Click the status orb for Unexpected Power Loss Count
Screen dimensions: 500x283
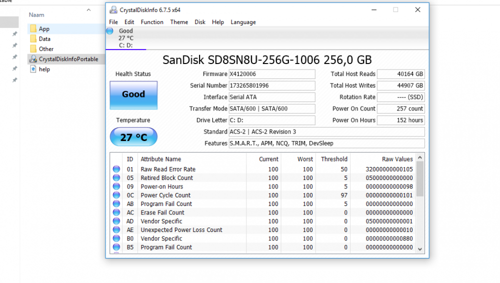tap(116, 230)
